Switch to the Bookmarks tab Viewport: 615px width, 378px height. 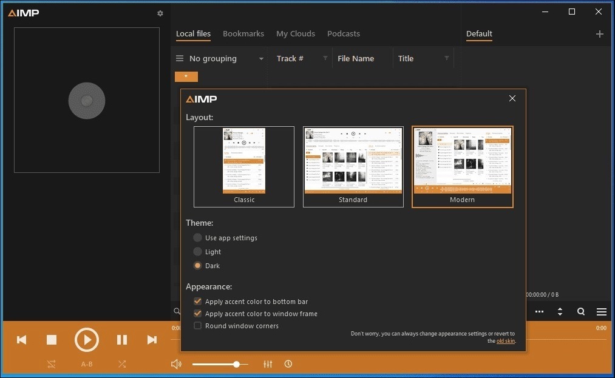click(x=243, y=34)
